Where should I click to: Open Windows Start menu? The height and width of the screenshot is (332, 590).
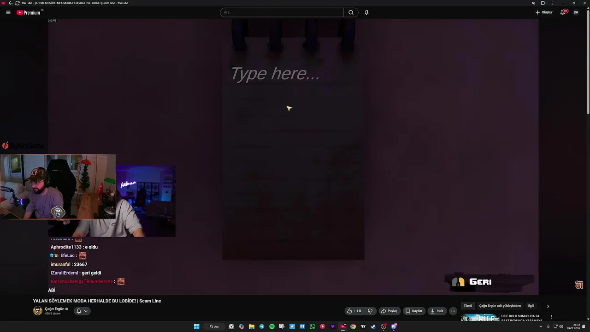pyautogui.click(x=196, y=326)
